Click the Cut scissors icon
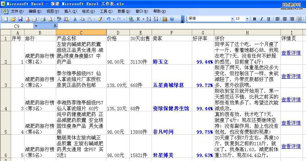 [x=75, y=19]
